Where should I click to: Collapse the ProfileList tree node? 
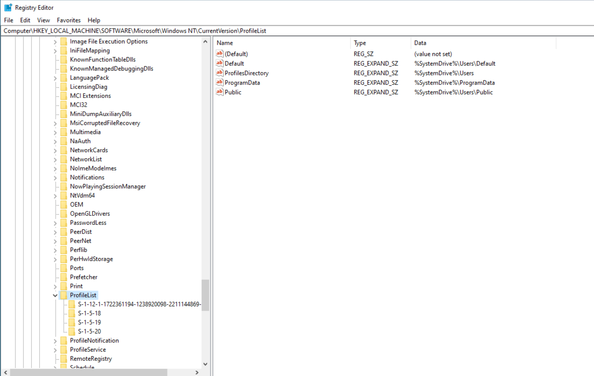(x=55, y=295)
